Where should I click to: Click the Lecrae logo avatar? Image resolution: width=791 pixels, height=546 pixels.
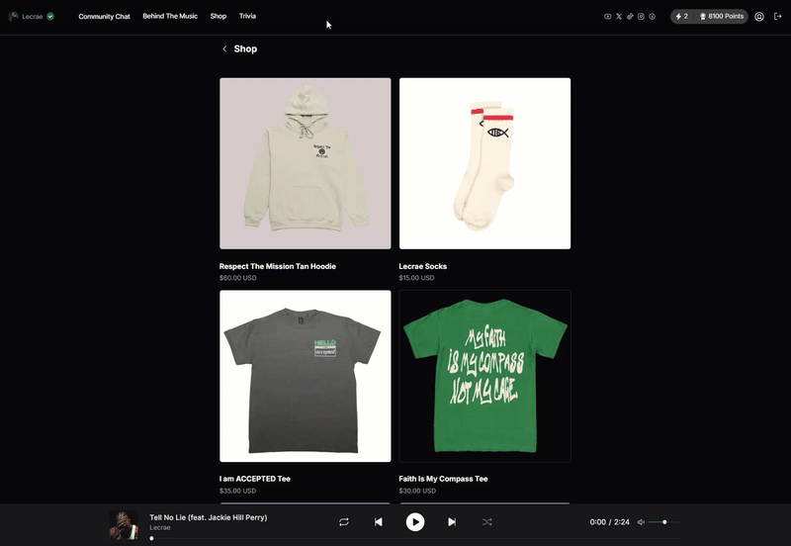[x=13, y=16]
